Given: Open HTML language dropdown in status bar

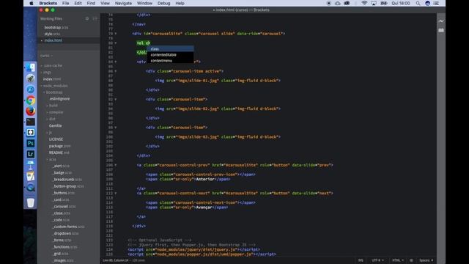Looking at the screenshot, I should (398, 260).
